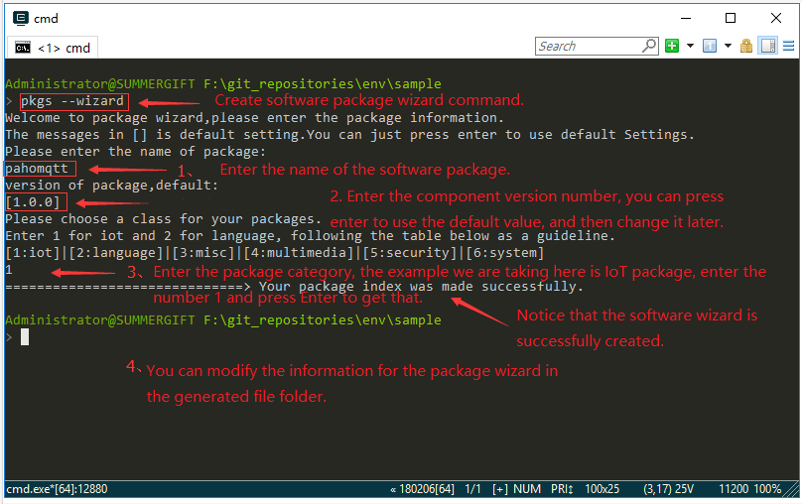Toggle the alternative mode pane icon
The width and height of the screenshot is (802, 504).
click(767, 46)
